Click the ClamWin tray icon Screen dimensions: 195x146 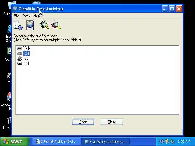[161, 141]
